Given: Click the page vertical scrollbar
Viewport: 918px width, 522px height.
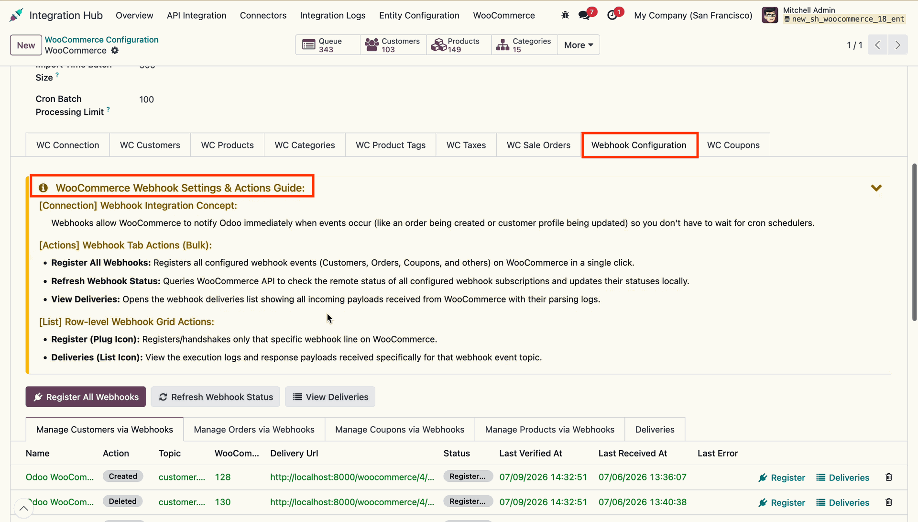Looking at the screenshot, I should point(914,242).
